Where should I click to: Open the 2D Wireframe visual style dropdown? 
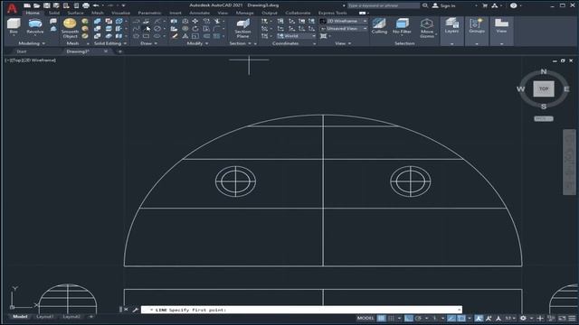(x=344, y=21)
